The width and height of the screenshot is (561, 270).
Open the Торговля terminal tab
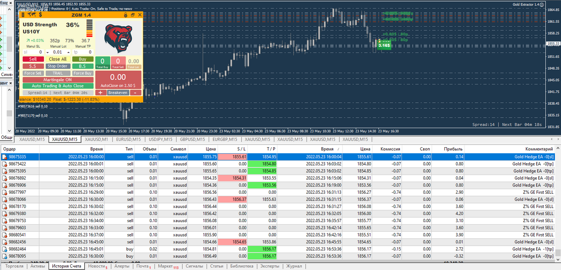[14, 266]
